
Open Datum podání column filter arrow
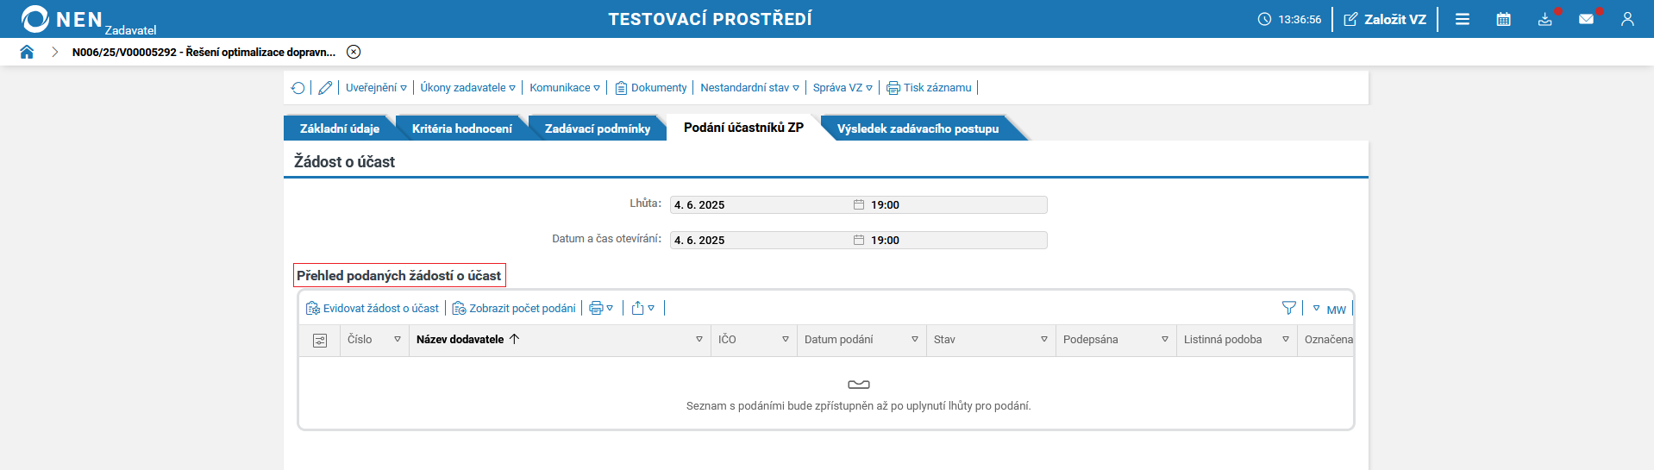pyautogui.click(x=915, y=340)
